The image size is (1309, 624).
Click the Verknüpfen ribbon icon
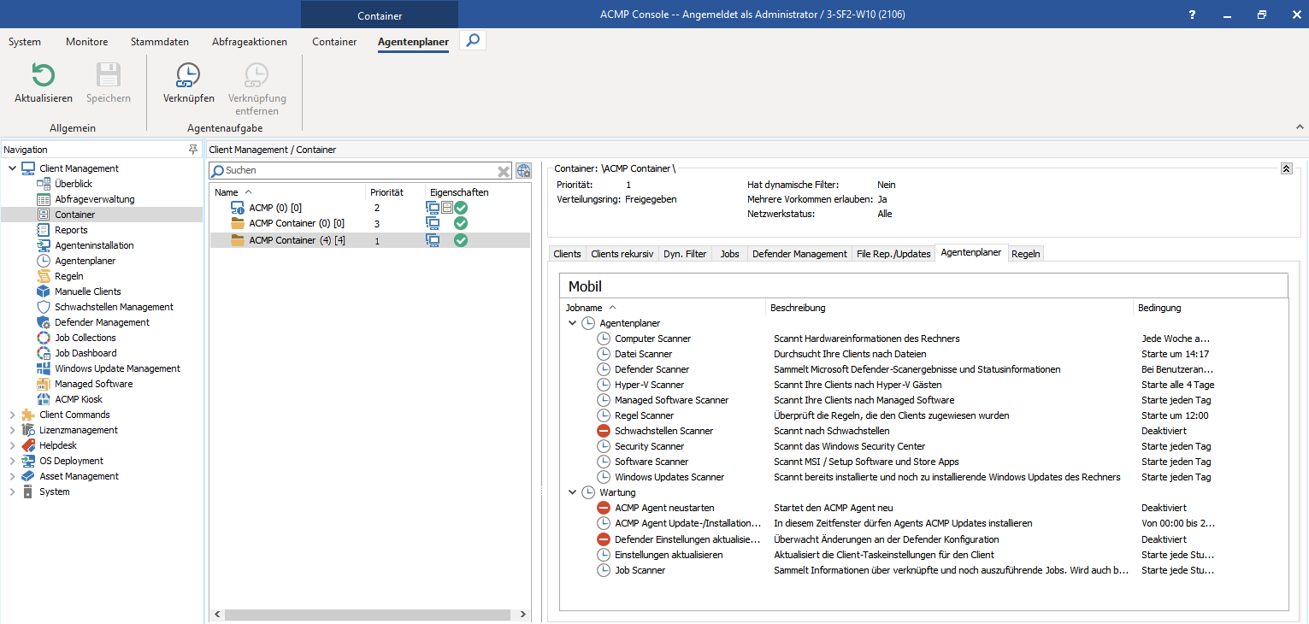click(x=188, y=76)
